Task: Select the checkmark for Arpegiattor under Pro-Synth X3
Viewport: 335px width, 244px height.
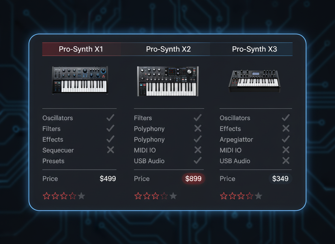Action: [x=285, y=139]
